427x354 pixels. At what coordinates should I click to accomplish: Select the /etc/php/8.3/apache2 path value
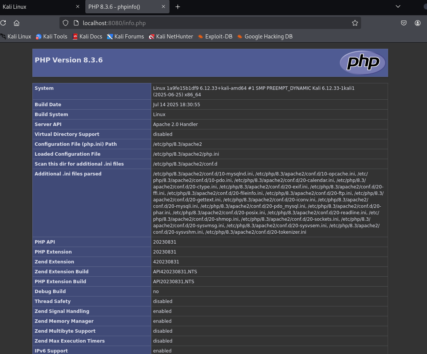pyautogui.click(x=178, y=144)
